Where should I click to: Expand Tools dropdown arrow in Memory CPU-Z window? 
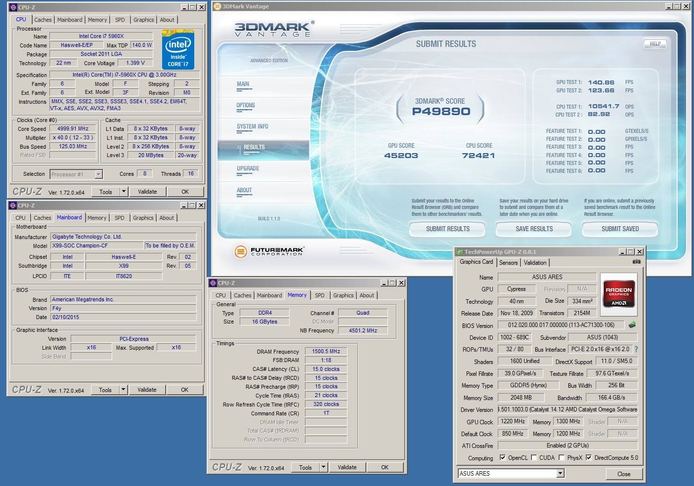[x=323, y=467]
